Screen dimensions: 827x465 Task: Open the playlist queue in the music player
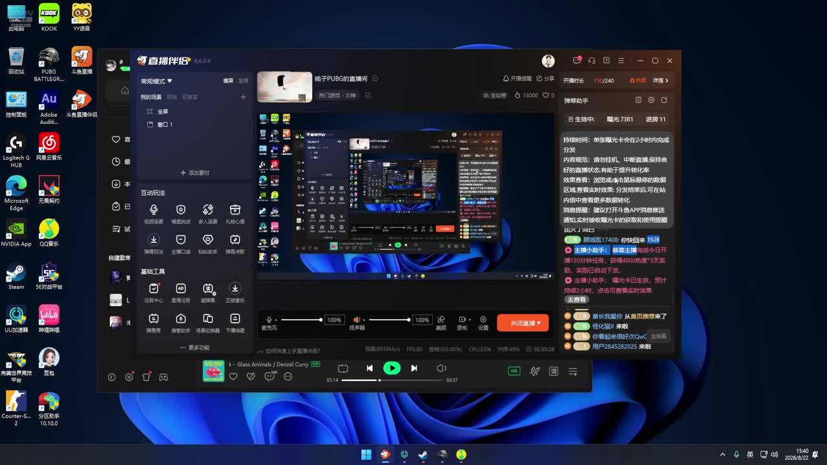click(x=572, y=371)
